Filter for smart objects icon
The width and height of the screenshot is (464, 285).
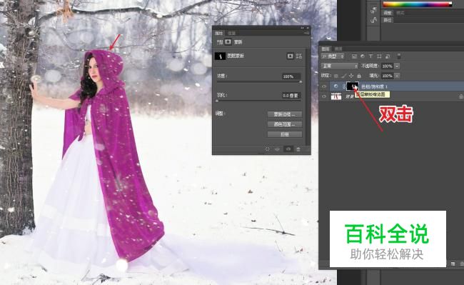click(x=388, y=56)
